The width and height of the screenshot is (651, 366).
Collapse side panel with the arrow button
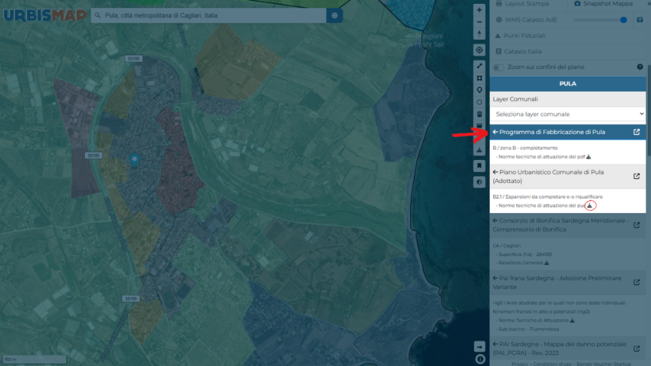coord(479,346)
